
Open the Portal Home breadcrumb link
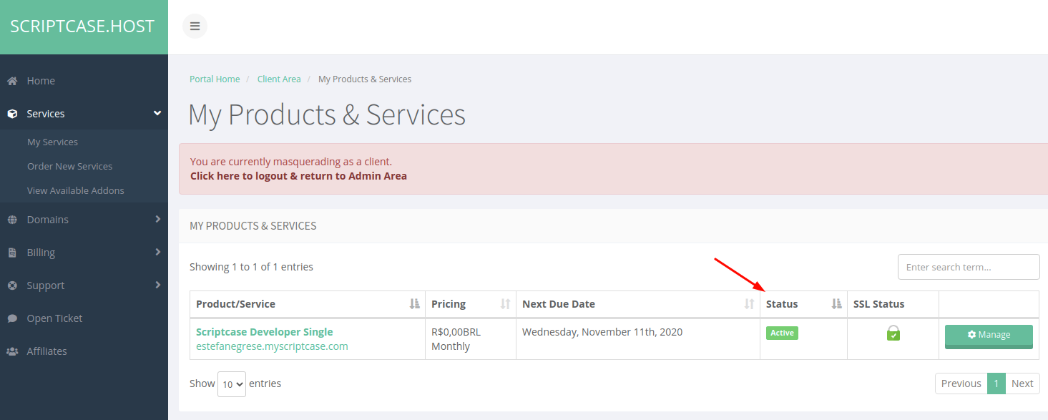tap(215, 79)
